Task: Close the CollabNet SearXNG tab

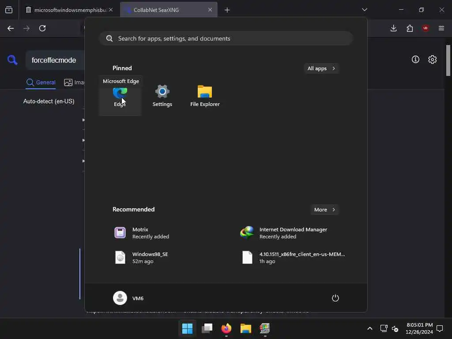Action: coord(210,10)
